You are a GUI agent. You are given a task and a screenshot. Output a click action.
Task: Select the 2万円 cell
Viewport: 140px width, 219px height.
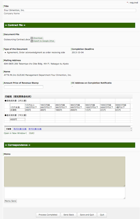pos(108,110)
